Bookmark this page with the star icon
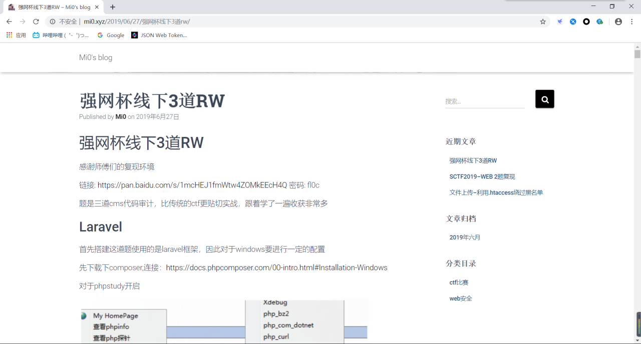The width and height of the screenshot is (641, 344). coord(543,22)
